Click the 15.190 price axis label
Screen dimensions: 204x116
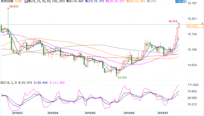pyautogui.click(x=192, y=50)
